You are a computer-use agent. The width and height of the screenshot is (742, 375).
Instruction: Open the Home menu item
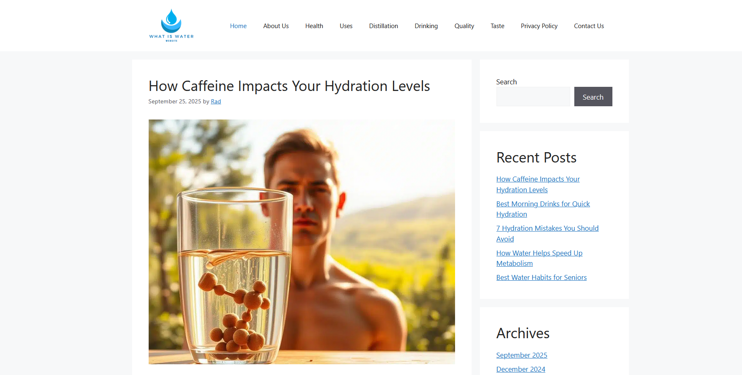[x=238, y=26]
